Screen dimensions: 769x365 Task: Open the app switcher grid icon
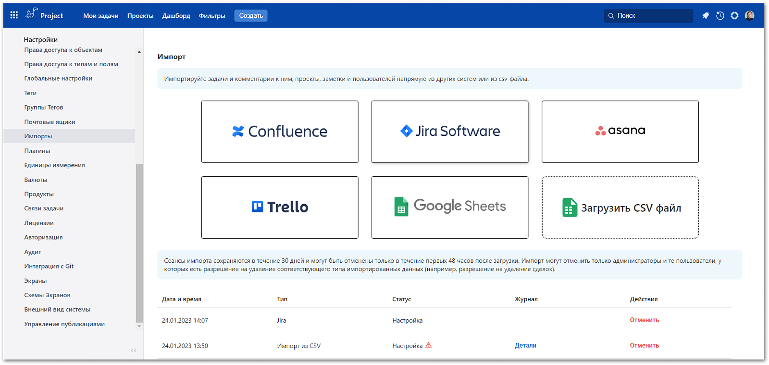(14, 15)
